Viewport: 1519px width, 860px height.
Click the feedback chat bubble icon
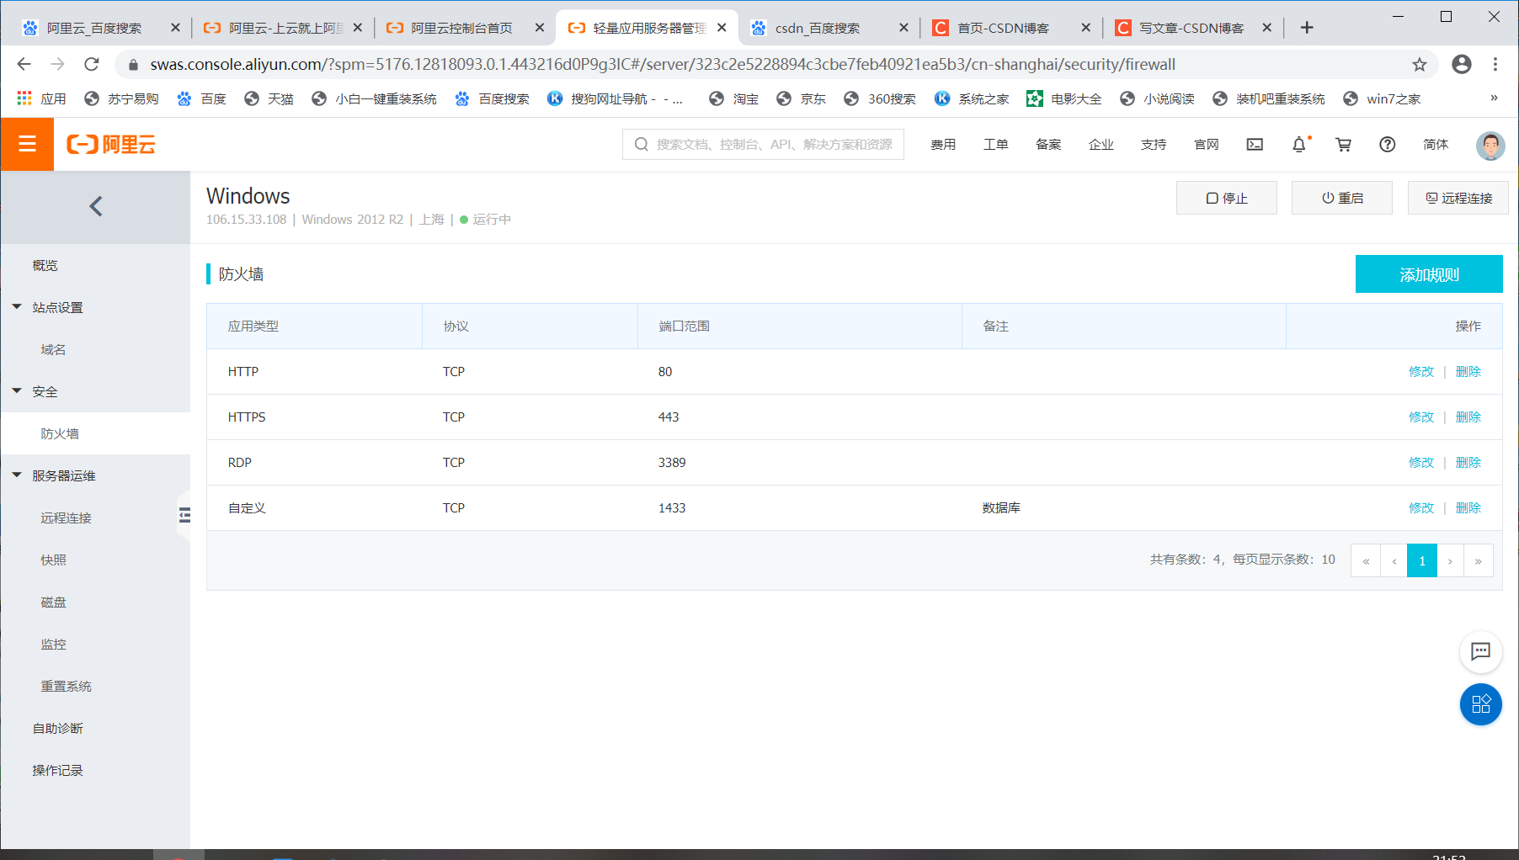[x=1481, y=652]
